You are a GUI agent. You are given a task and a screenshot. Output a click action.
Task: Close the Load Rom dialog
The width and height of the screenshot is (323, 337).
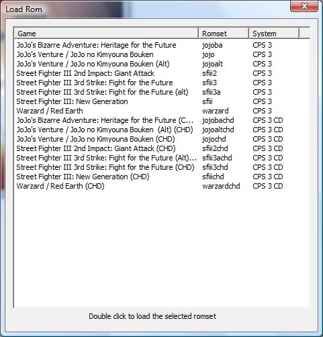304,6
